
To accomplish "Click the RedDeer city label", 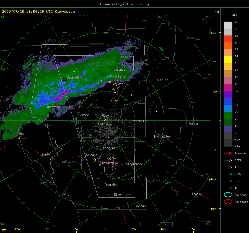I will pyautogui.click(x=117, y=84).
